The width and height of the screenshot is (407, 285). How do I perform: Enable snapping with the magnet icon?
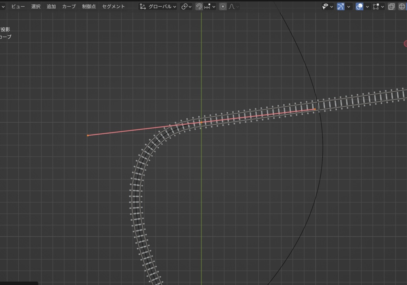click(199, 6)
